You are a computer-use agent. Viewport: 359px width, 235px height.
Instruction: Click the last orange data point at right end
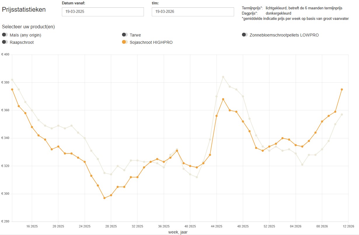point(342,90)
